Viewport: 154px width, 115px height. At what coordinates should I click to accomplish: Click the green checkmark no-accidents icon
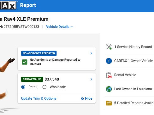pos(25,62)
